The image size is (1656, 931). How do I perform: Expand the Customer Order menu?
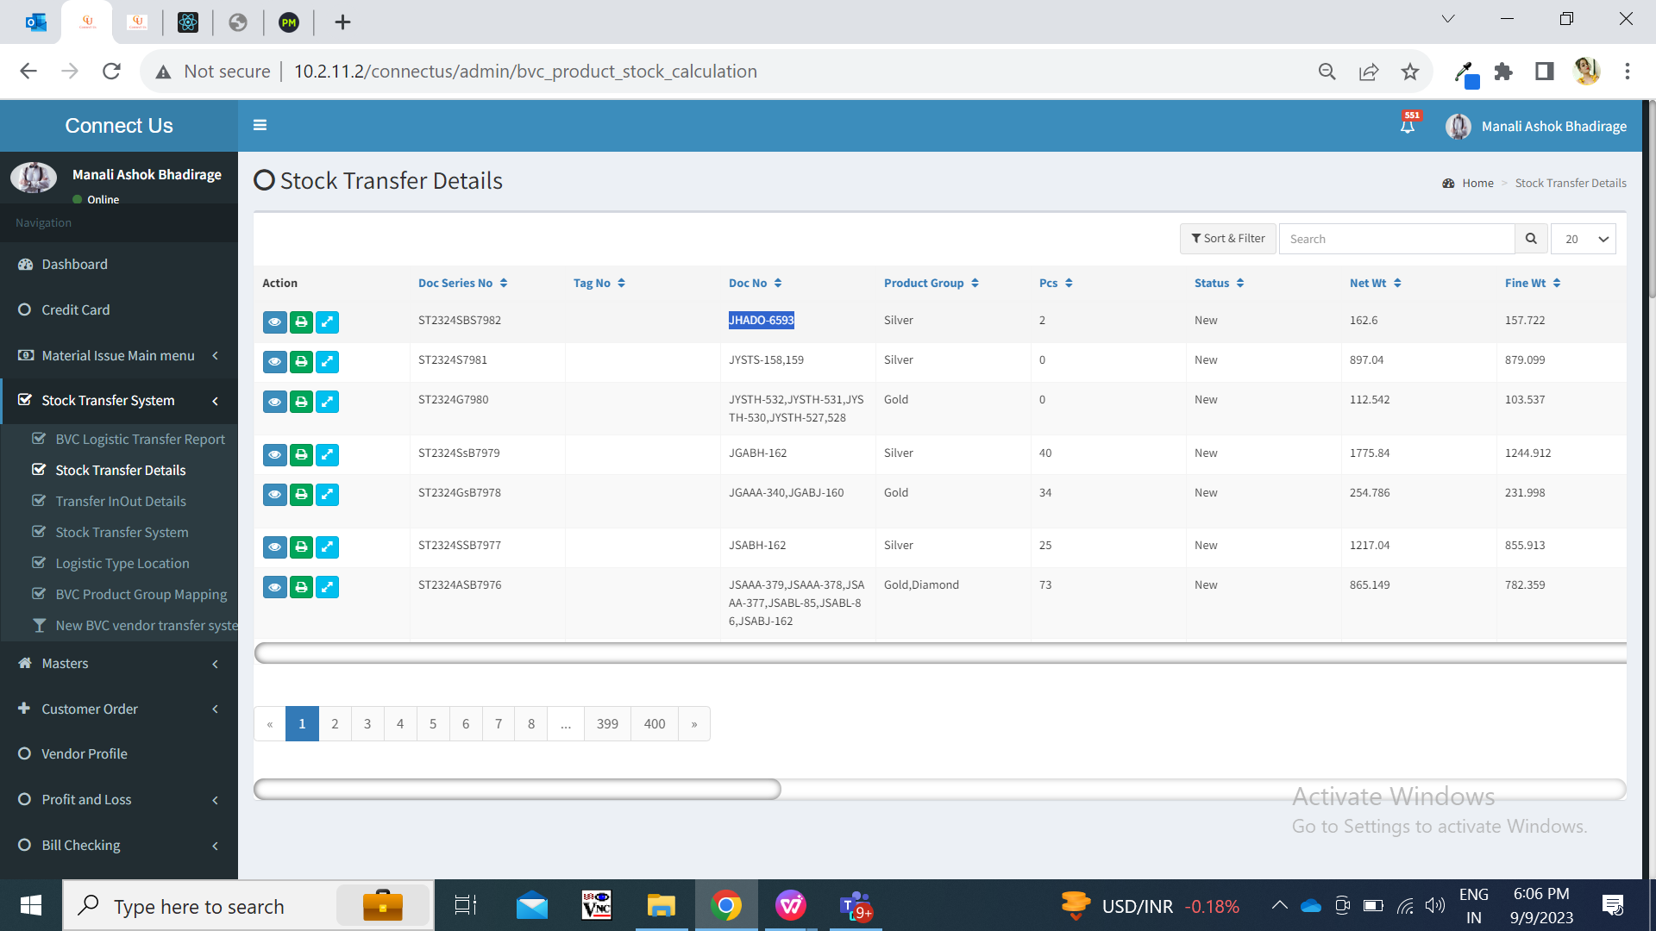click(x=119, y=709)
